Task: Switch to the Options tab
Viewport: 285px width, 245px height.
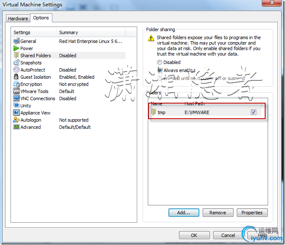Action: click(x=41, y=18)
